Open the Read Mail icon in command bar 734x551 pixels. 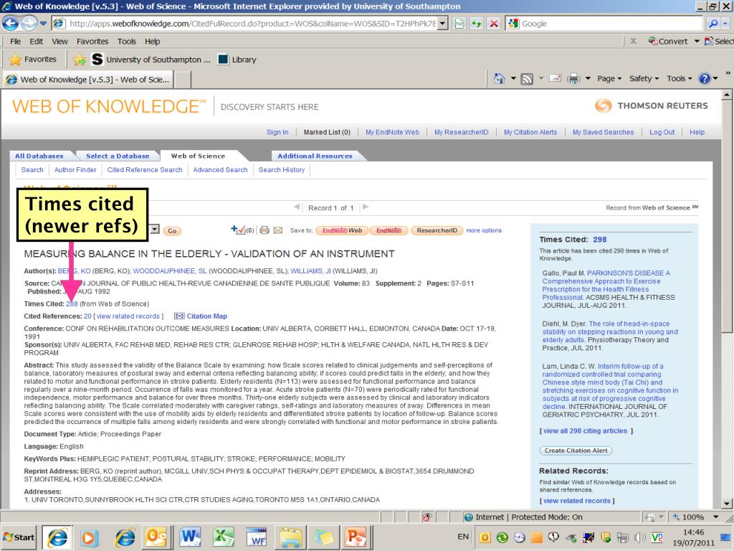(x=556, y=79)
